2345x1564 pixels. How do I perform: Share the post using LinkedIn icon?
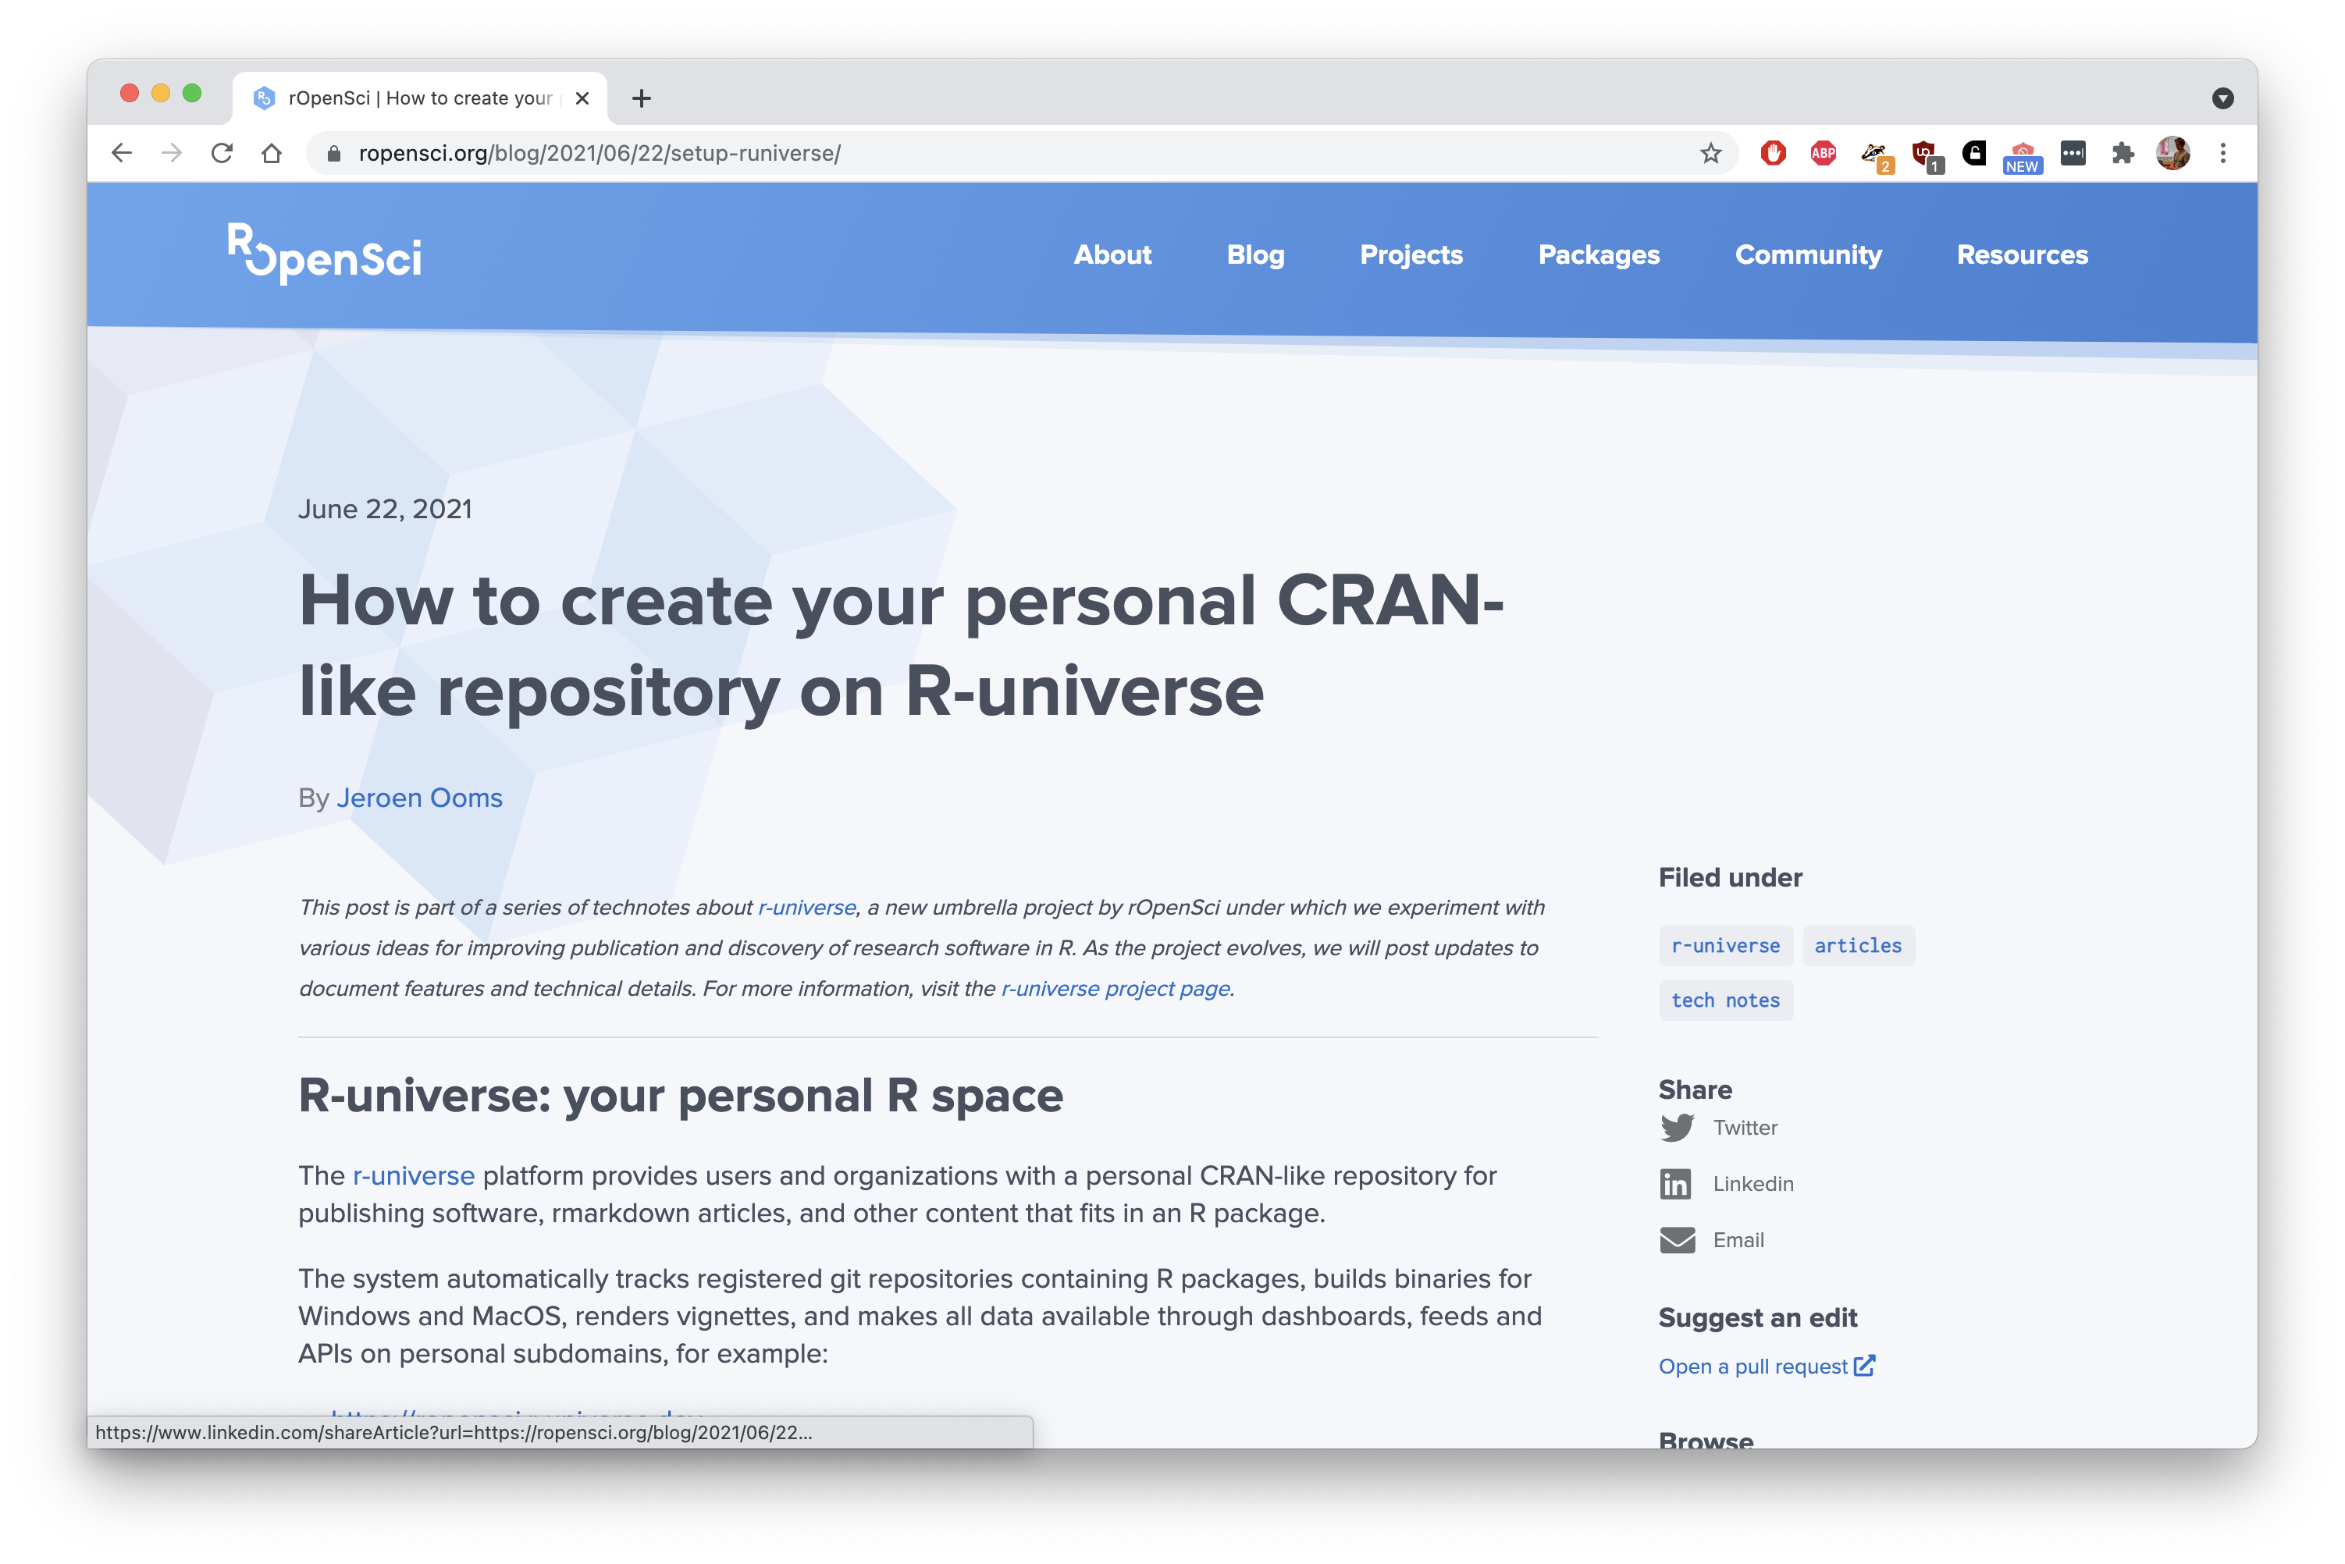[x=1676, y=1184]
